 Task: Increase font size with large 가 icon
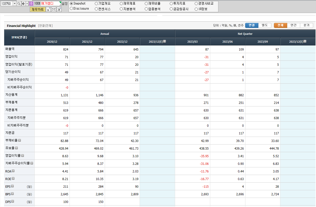(59, 9)
